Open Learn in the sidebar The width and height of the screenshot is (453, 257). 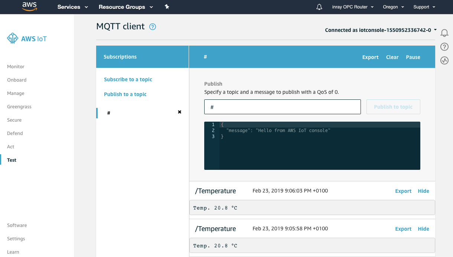click(13, 252)
